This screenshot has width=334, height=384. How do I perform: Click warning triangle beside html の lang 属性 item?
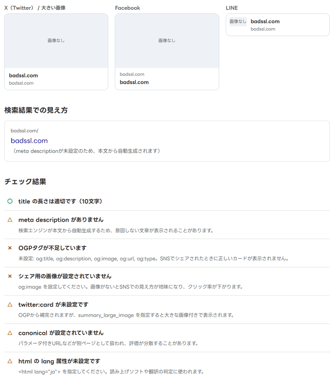(10, 361)
